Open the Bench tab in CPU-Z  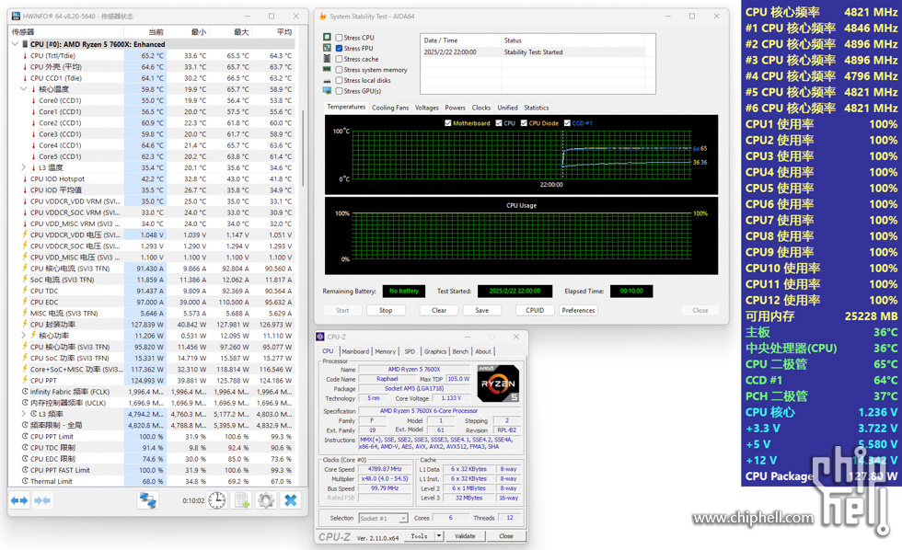point(460,351)
